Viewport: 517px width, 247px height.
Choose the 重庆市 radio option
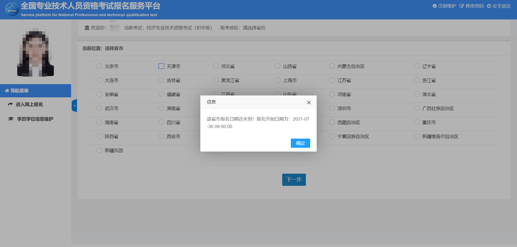click(417, 122)
